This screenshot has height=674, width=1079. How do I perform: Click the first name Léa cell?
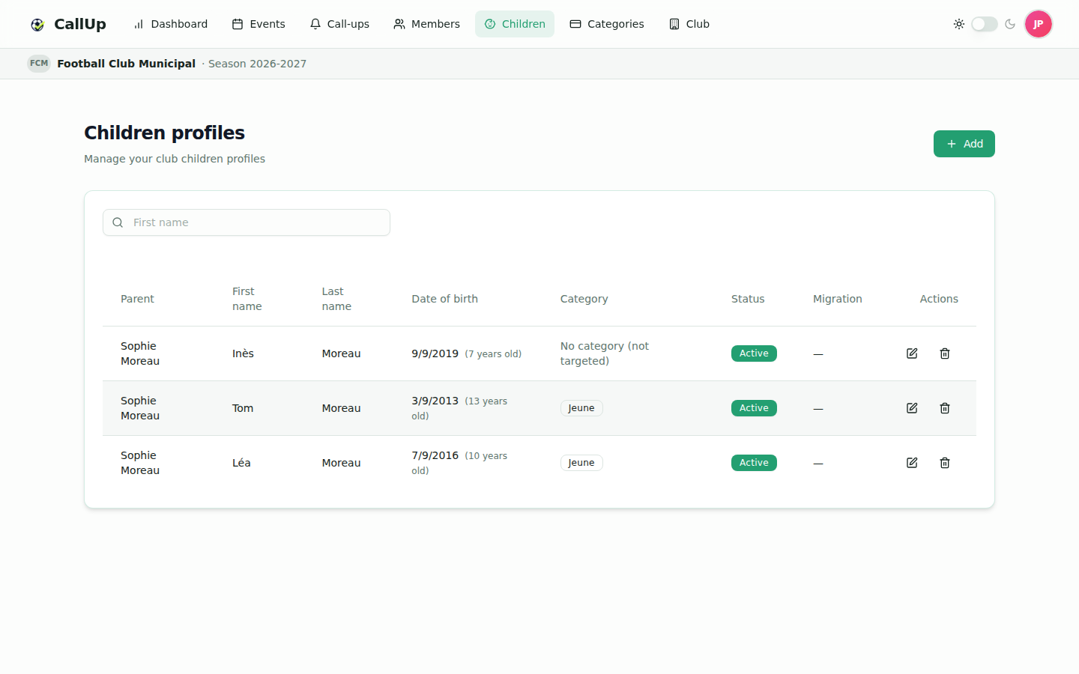[x=241, y=463]
